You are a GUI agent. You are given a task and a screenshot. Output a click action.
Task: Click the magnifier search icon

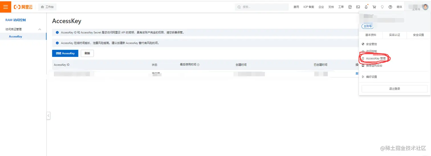click(239, 7)
